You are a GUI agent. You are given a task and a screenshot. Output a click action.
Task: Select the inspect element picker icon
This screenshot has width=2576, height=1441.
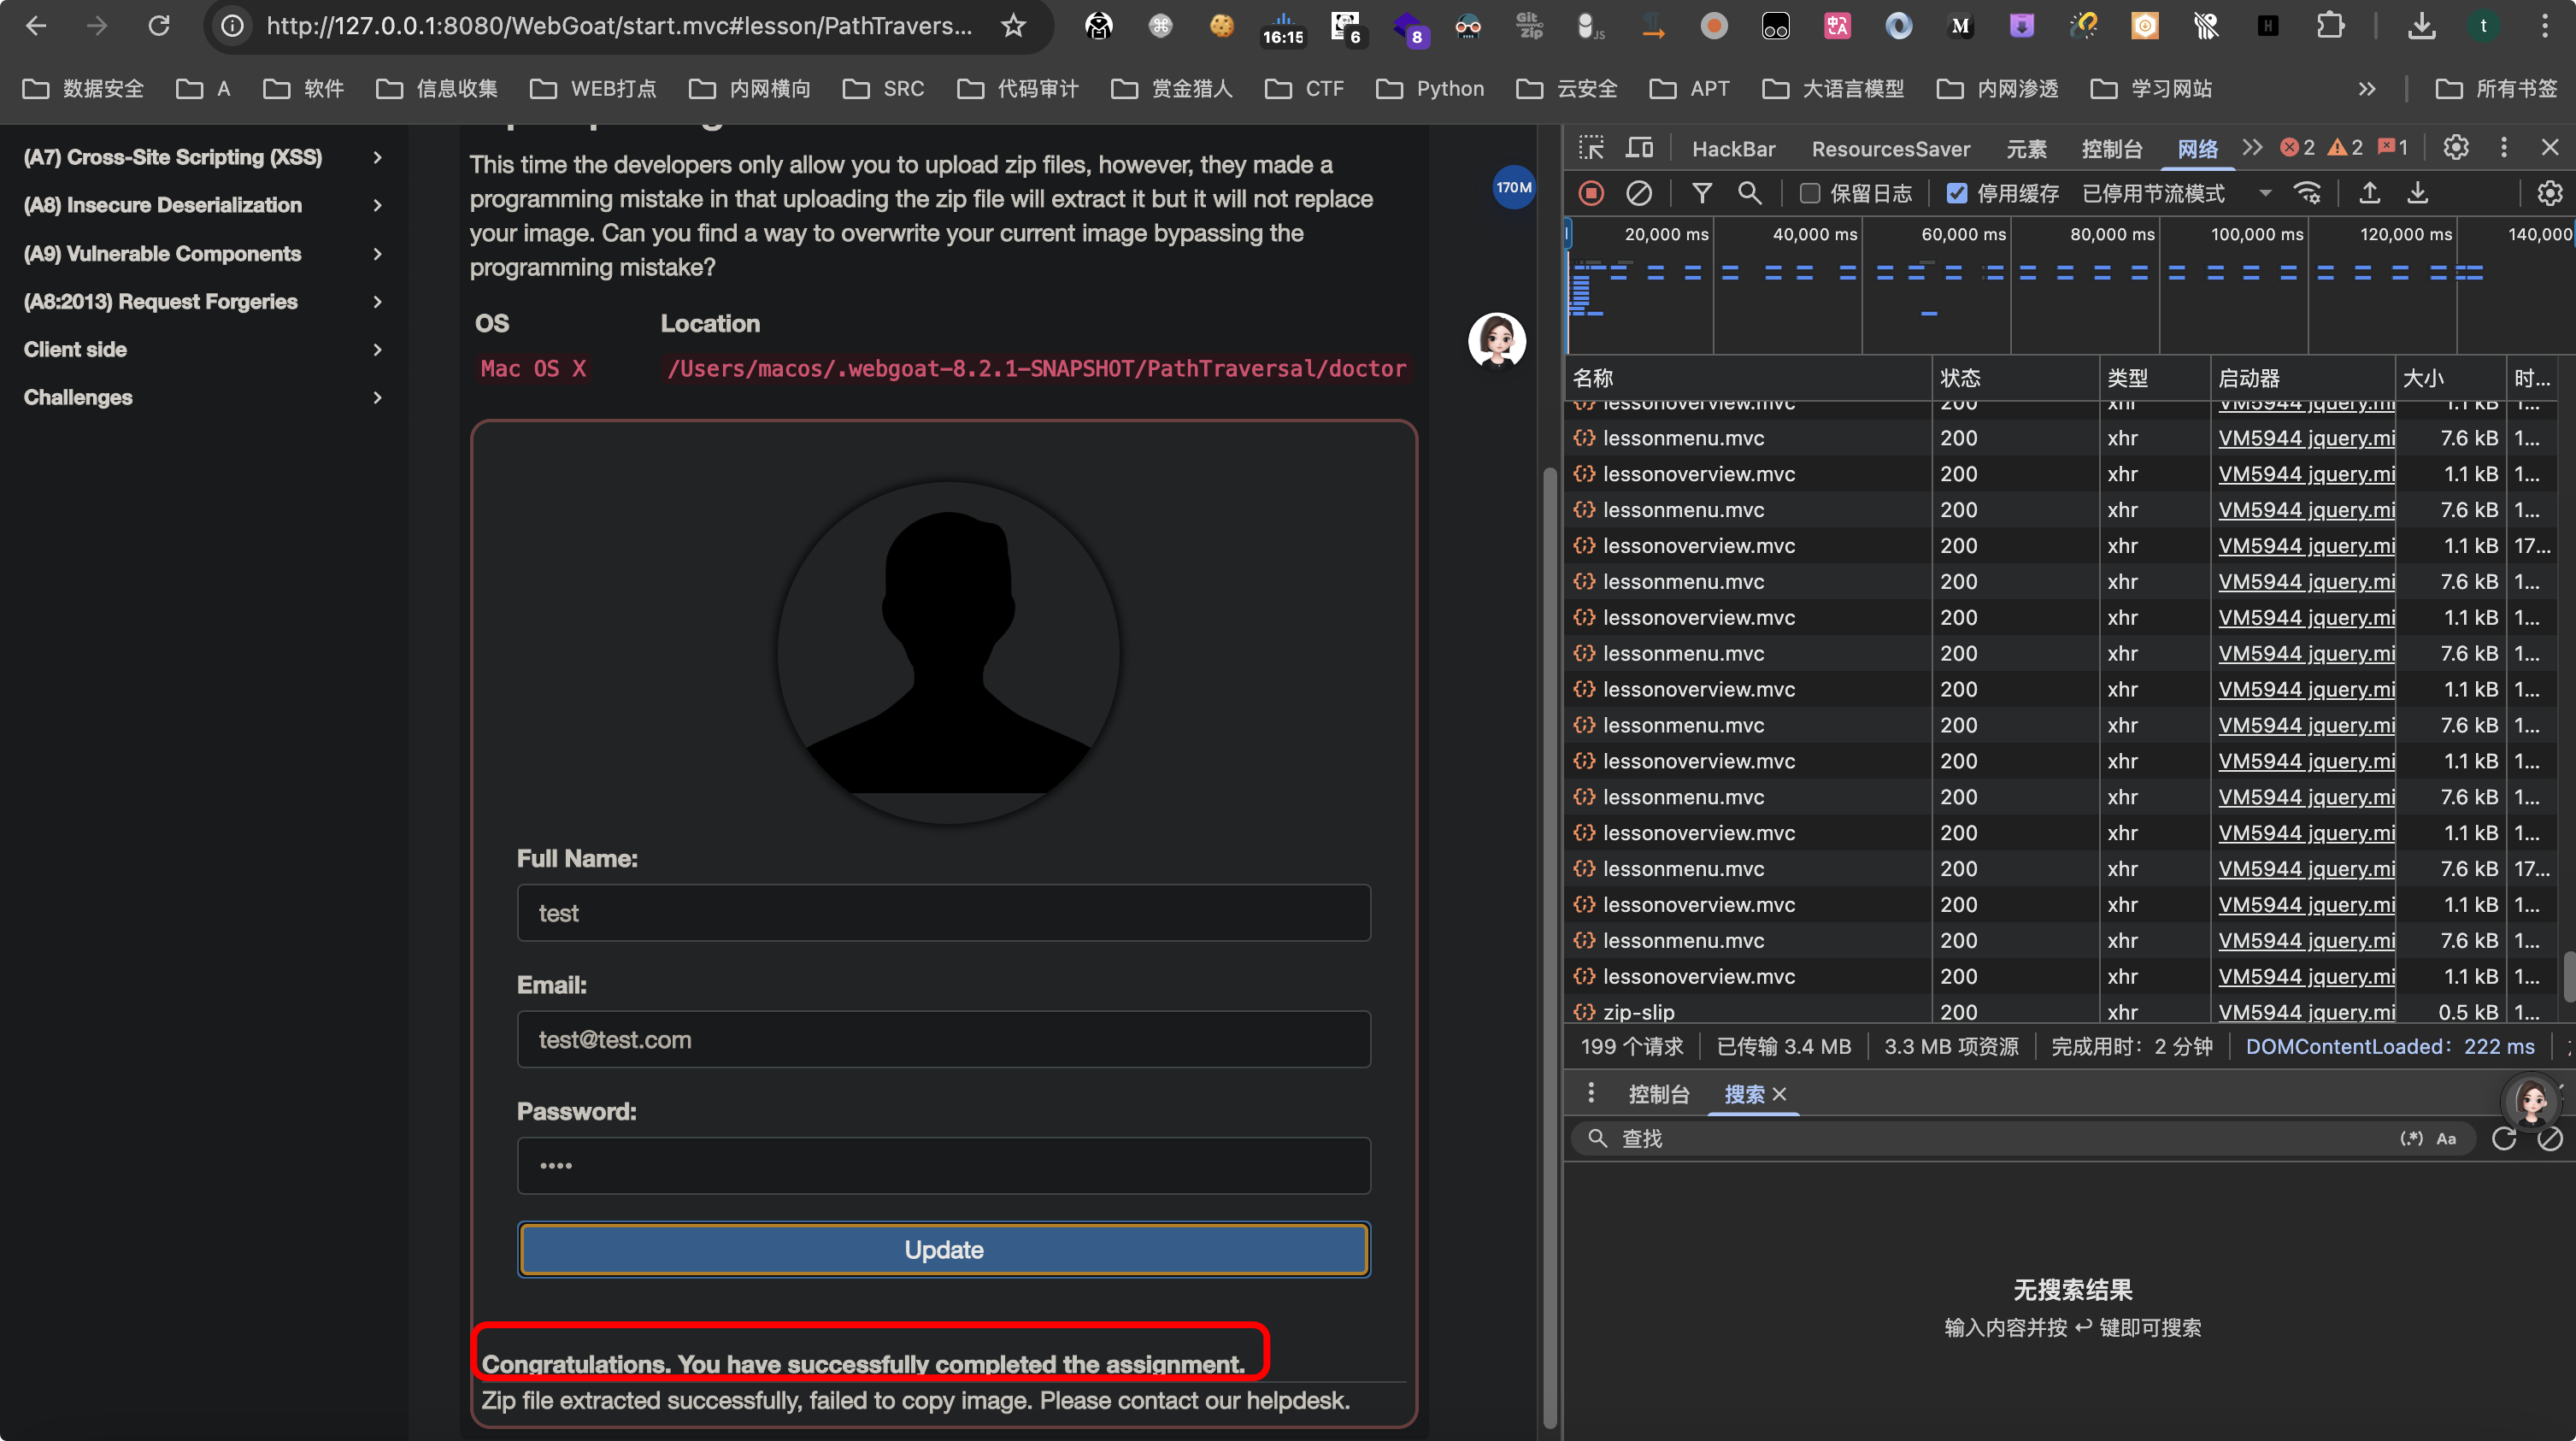[1590, 148]
